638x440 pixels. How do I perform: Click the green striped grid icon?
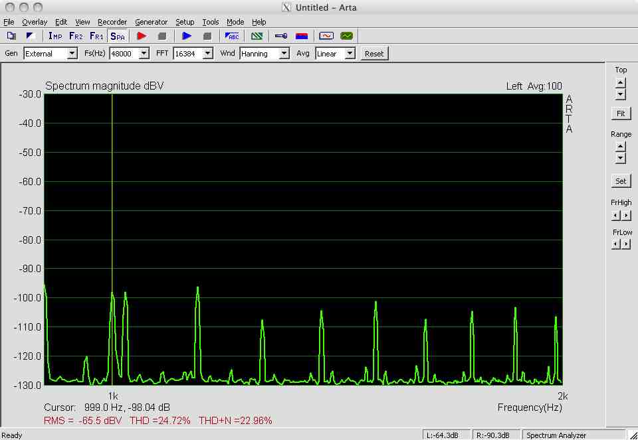(x=257, y=36)
